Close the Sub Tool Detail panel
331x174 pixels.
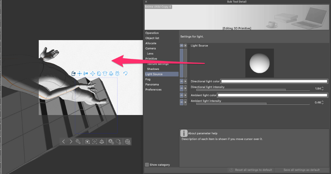tap(146, 1)
